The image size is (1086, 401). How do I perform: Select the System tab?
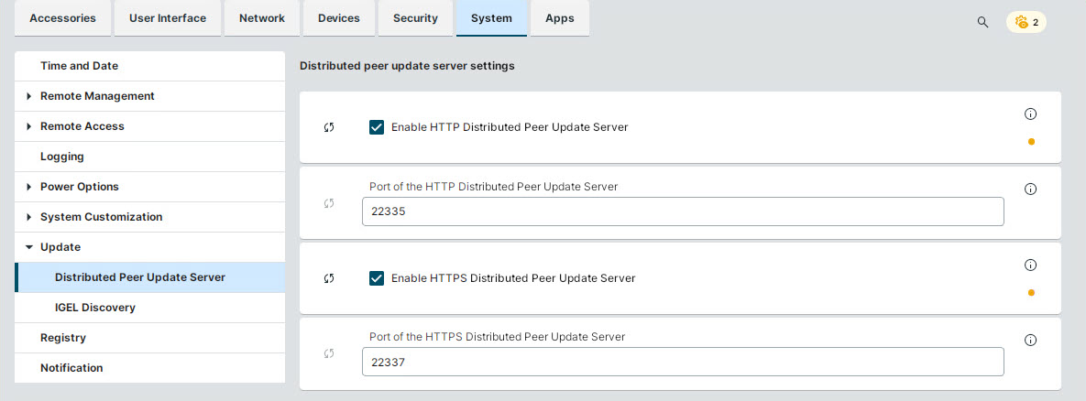pyautogui.click(x=492, y=18)
